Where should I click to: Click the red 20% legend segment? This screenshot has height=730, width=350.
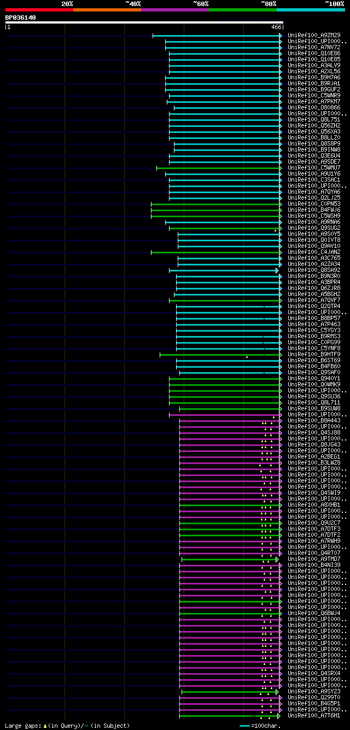pyautogui.click(x=39, y=9)
